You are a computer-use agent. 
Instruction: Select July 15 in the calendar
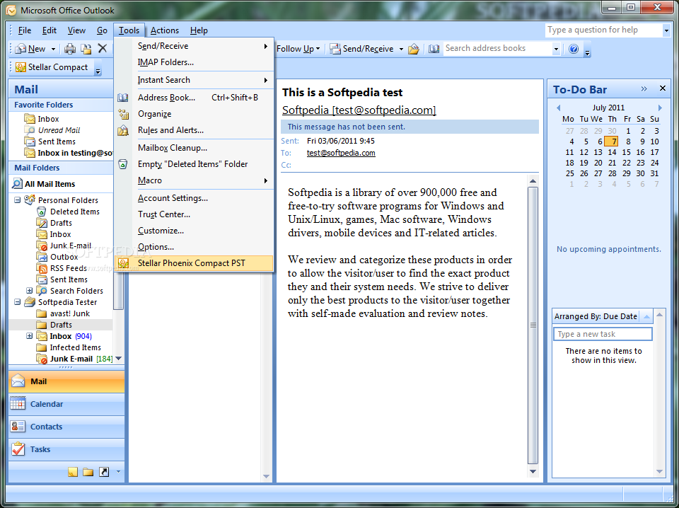(x=626, y=152)
